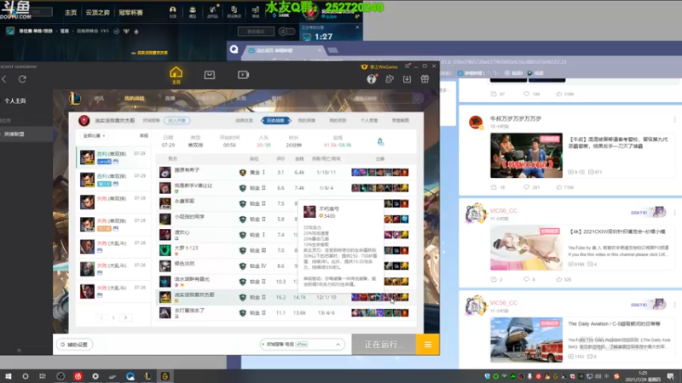Viewport: 682px width, 383px height.
Task: Go to previous page of match list
Action: point(101,317)
